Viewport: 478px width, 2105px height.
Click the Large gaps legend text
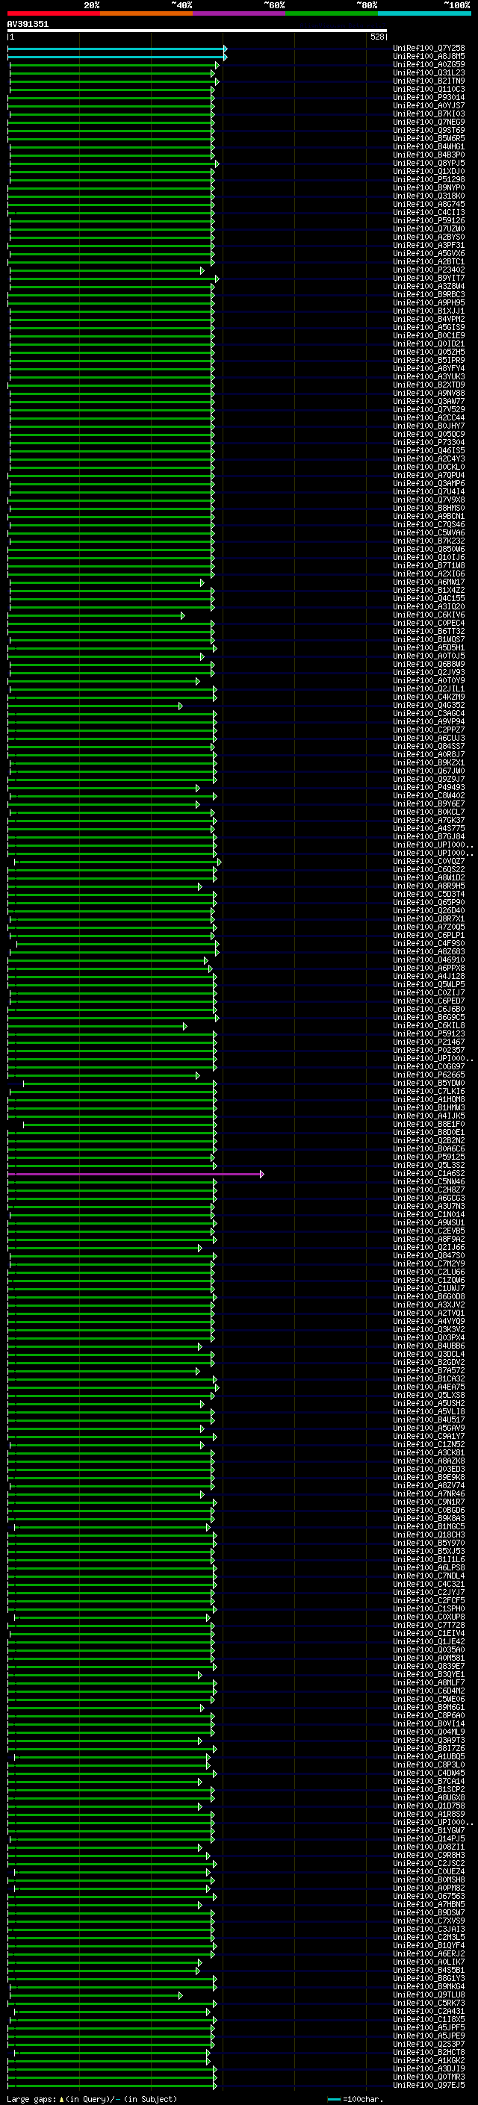[92, 2099]
